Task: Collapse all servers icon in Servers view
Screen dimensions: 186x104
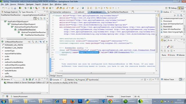Action: pos(24,79)
